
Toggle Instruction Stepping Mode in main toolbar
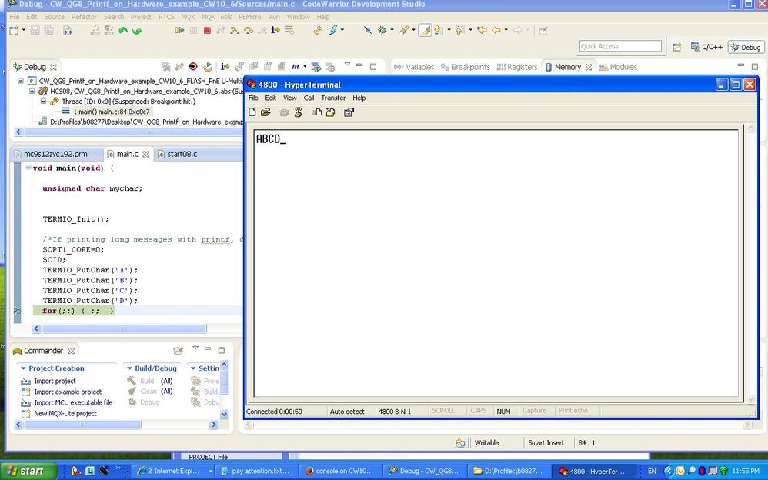pos(275,30)
